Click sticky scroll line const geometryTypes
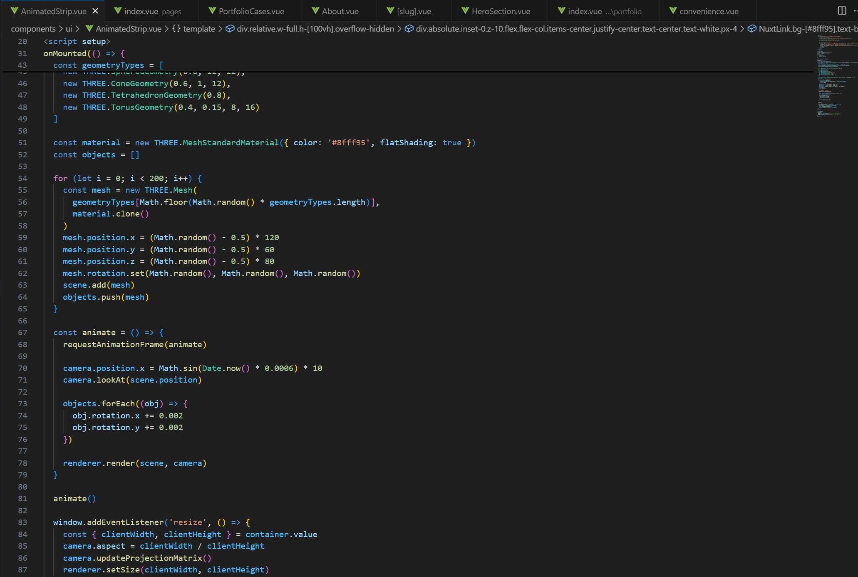 tap(108, 65)
